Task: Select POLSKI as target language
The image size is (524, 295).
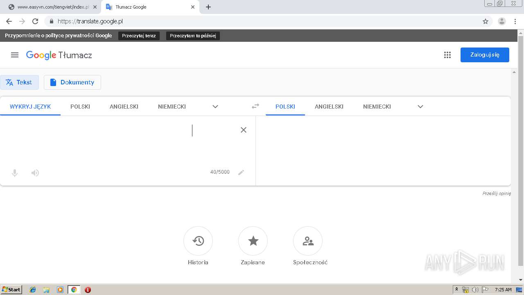Action: (285, 107)
